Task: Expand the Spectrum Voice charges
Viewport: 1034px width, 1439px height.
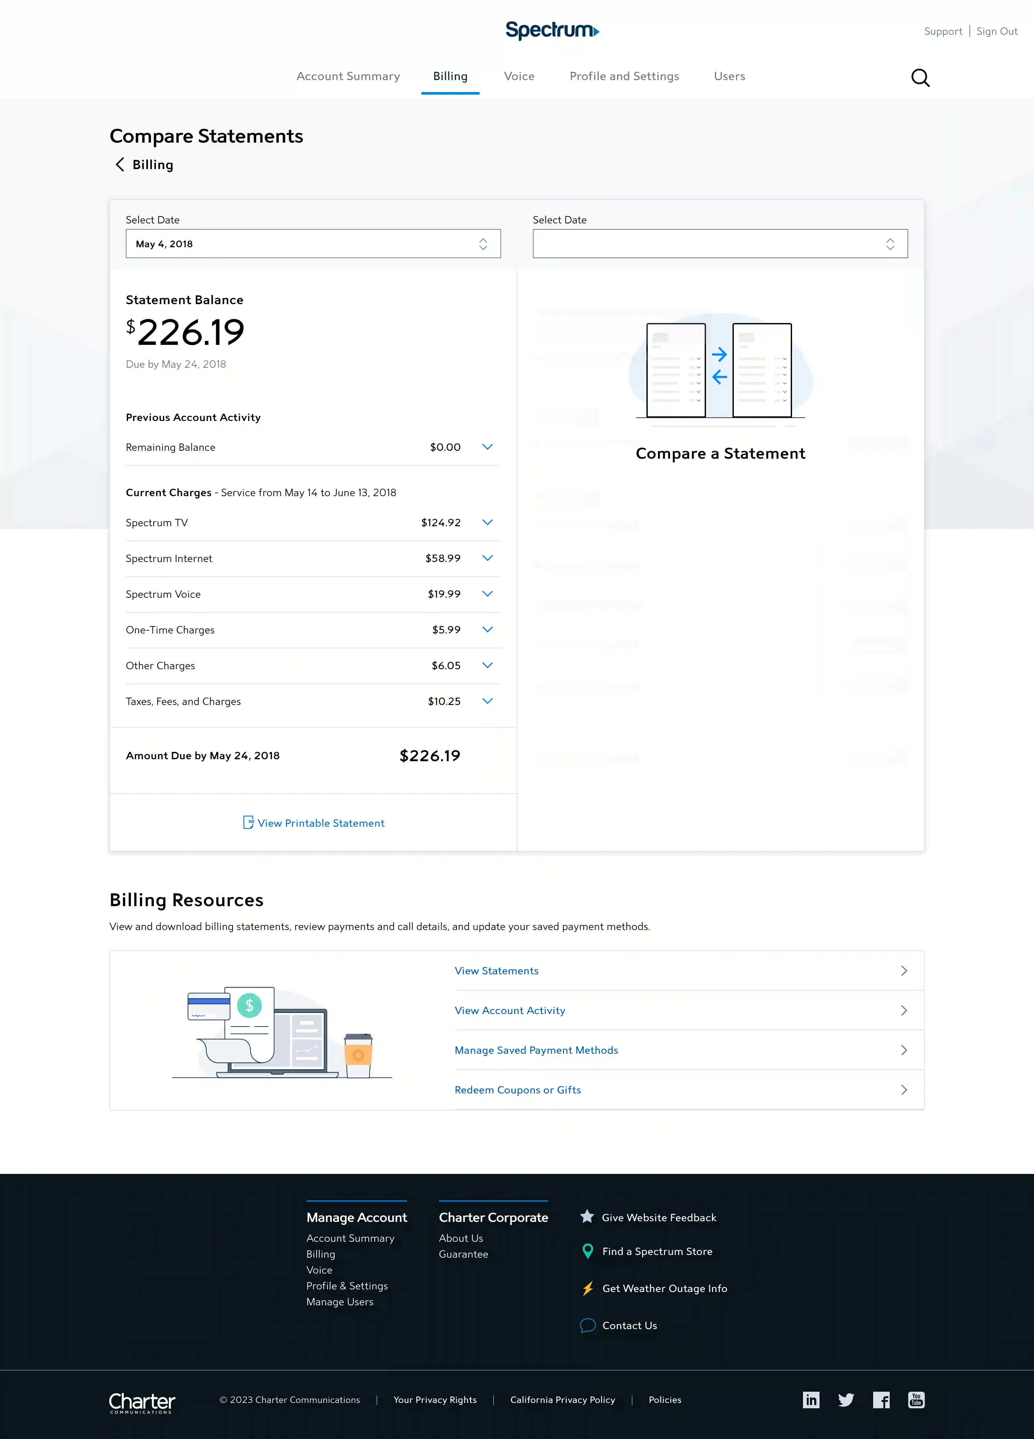Action: [x=487, y=594]
